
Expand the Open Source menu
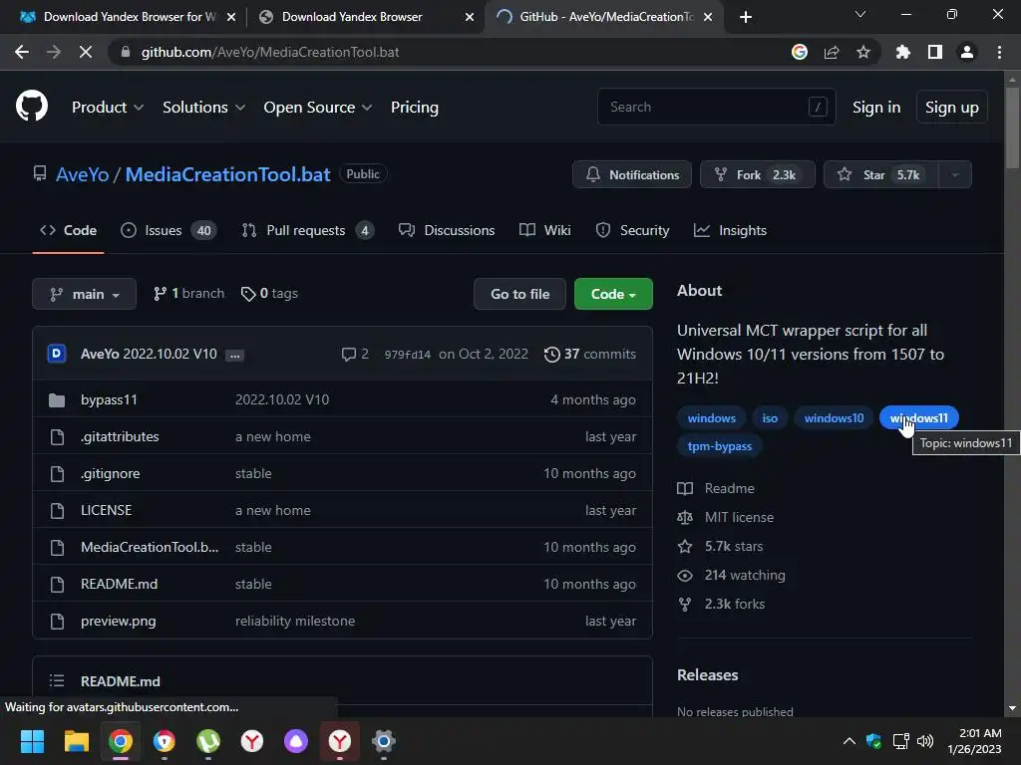[318, 108]
